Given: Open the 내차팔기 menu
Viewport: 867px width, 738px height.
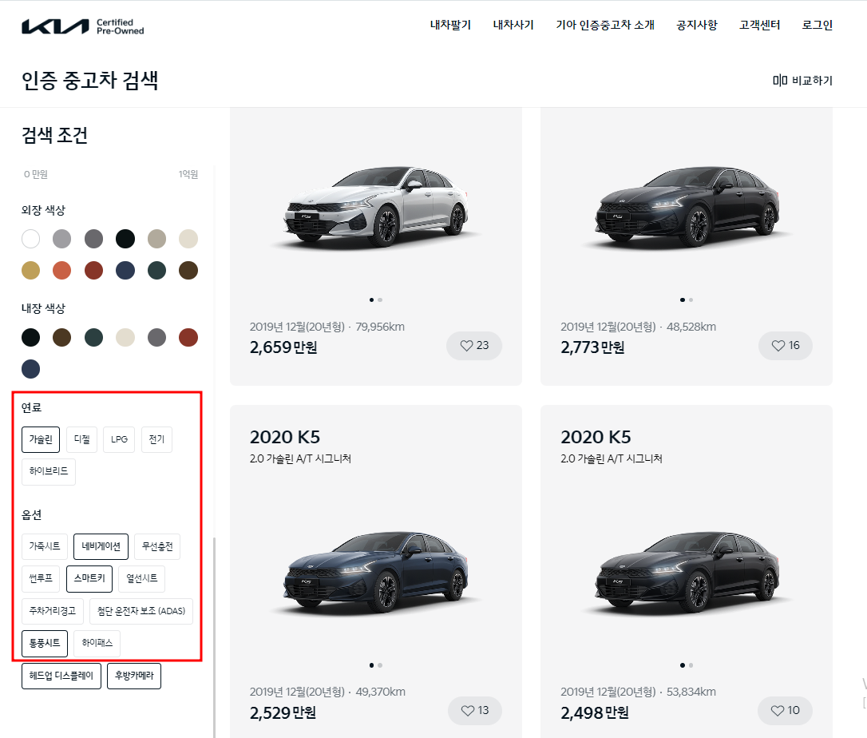Looking at the screenshot, I should pyautogui.click(x=450, y=25).
